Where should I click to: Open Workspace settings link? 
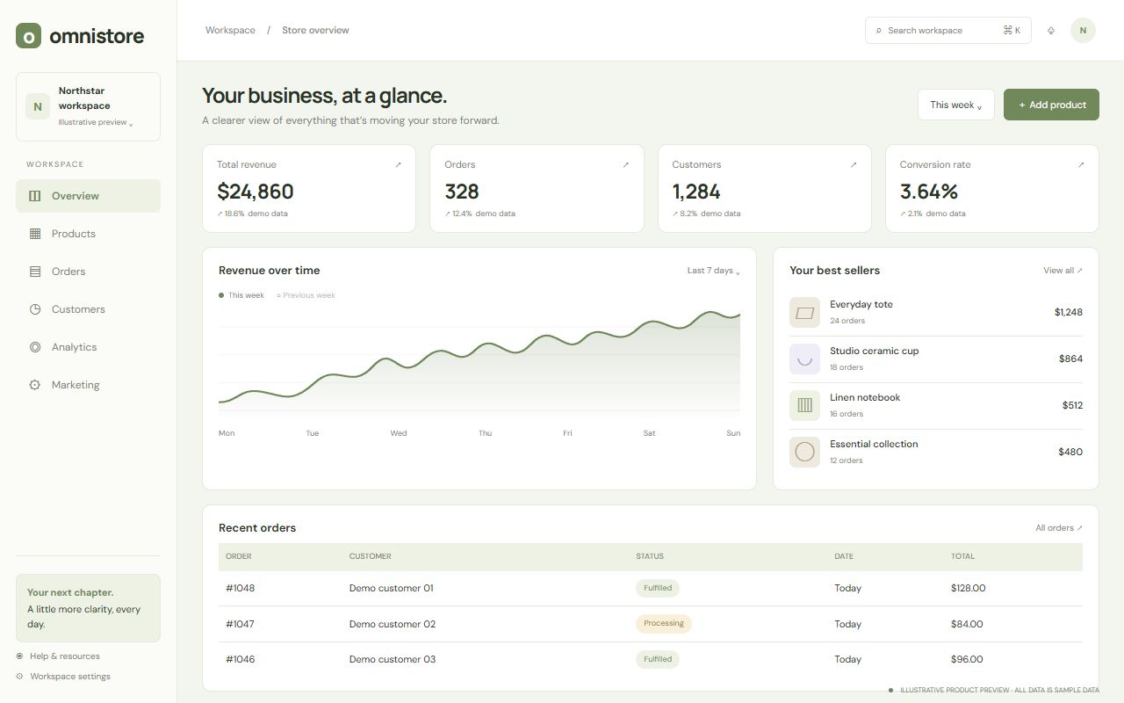pyautogui.click(x=63, y=677)
